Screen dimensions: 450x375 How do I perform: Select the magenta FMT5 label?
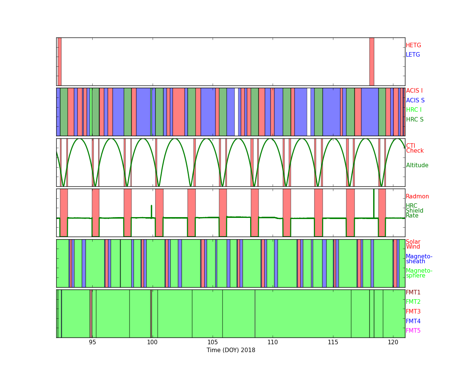(x=413, y=331)
